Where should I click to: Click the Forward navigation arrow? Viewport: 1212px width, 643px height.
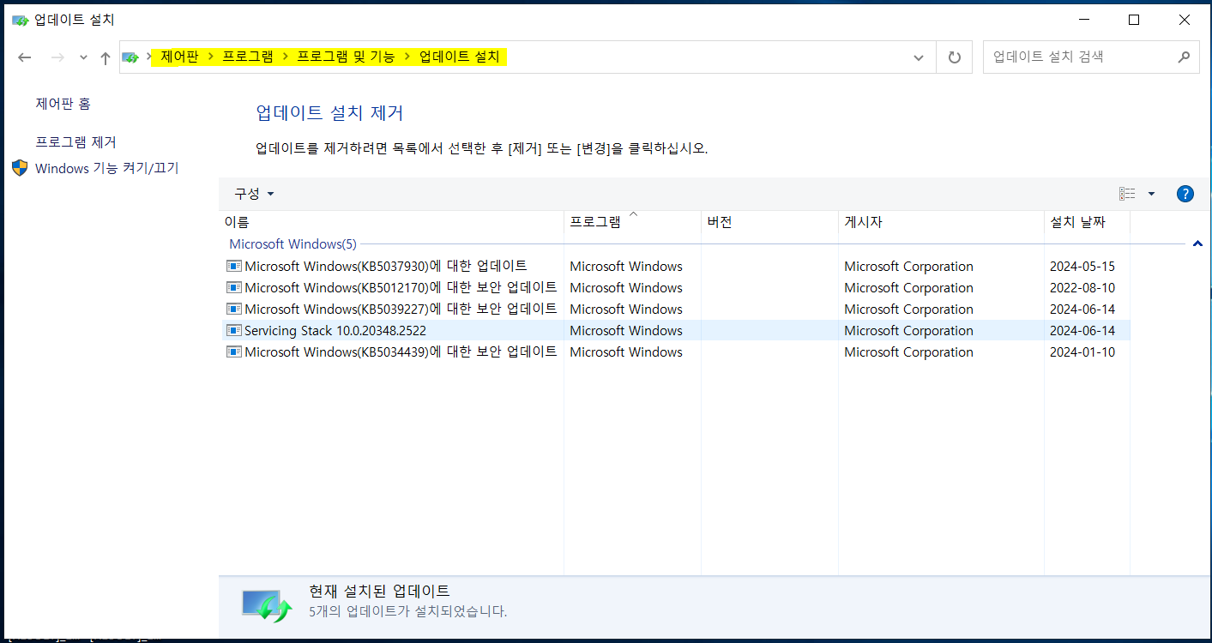[57, 57]
